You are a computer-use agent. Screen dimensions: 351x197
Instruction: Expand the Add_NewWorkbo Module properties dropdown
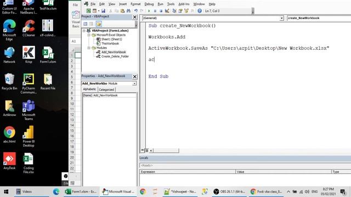(134, 84)
